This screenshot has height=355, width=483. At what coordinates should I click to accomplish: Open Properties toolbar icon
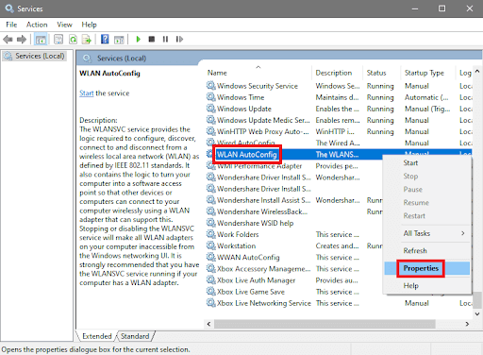(x=58, y=40)
